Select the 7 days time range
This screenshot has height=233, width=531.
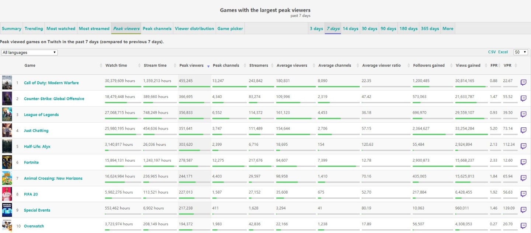[333, 28]
